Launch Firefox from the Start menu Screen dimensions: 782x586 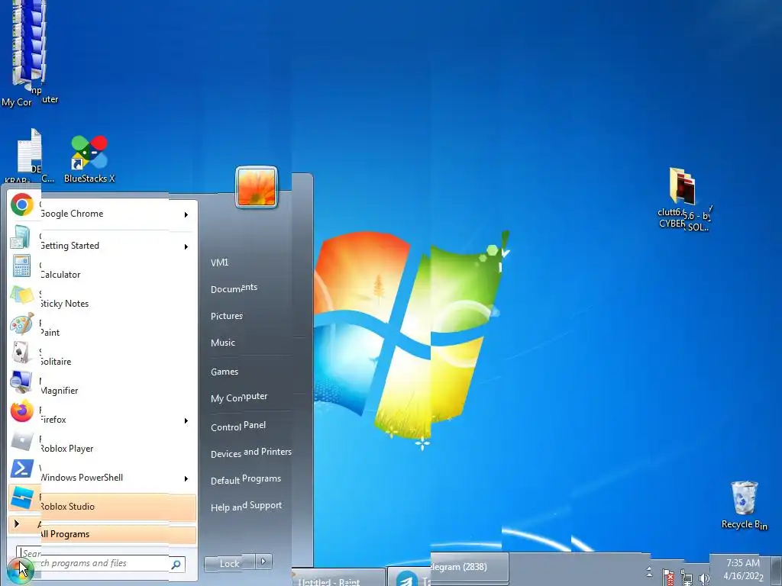click(x=102, y=416)
